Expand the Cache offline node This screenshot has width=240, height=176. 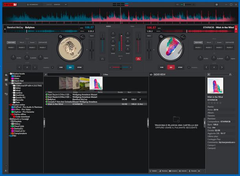tap(11, 114)
